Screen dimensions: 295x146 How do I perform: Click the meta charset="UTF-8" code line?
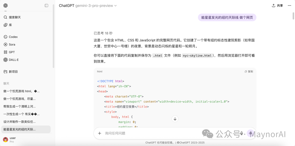coord(124,97)
